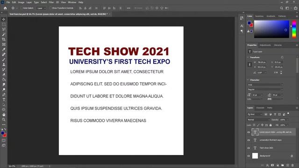Open the Fill value dropdown arrow
This screenshot has height=168, width=299.
288,125
